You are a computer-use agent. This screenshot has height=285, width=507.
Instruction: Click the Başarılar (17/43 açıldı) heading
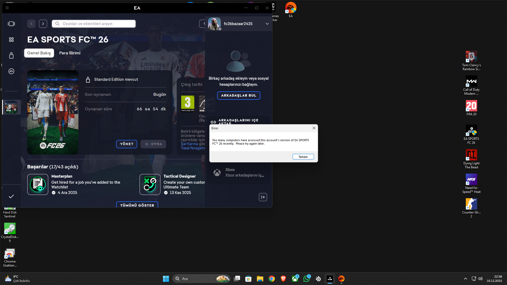[x=53, y=167]
